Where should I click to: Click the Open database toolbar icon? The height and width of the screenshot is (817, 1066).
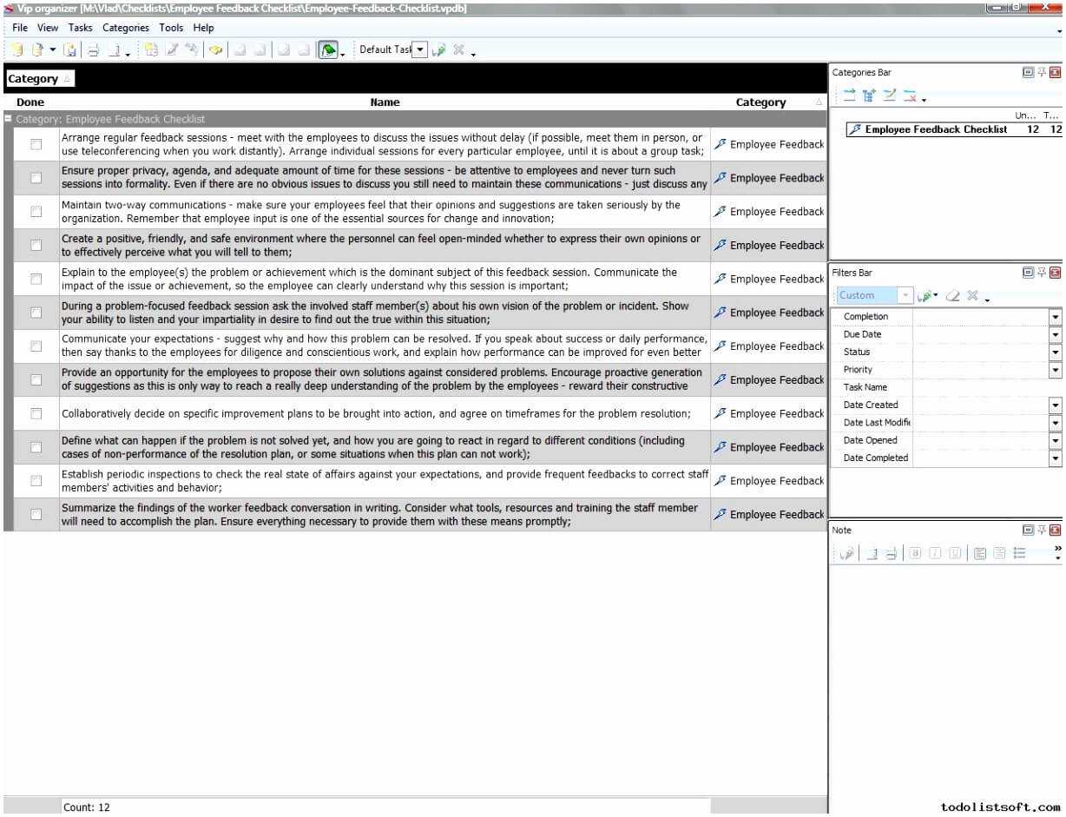(x=36, y=49)
